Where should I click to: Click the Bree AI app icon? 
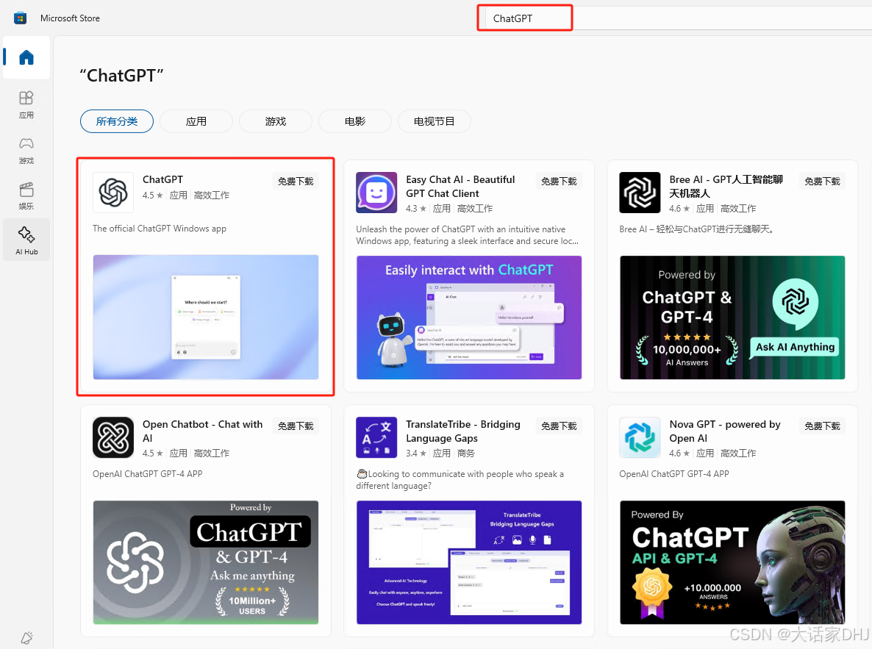pyautogui.click(x=640, y=193)
